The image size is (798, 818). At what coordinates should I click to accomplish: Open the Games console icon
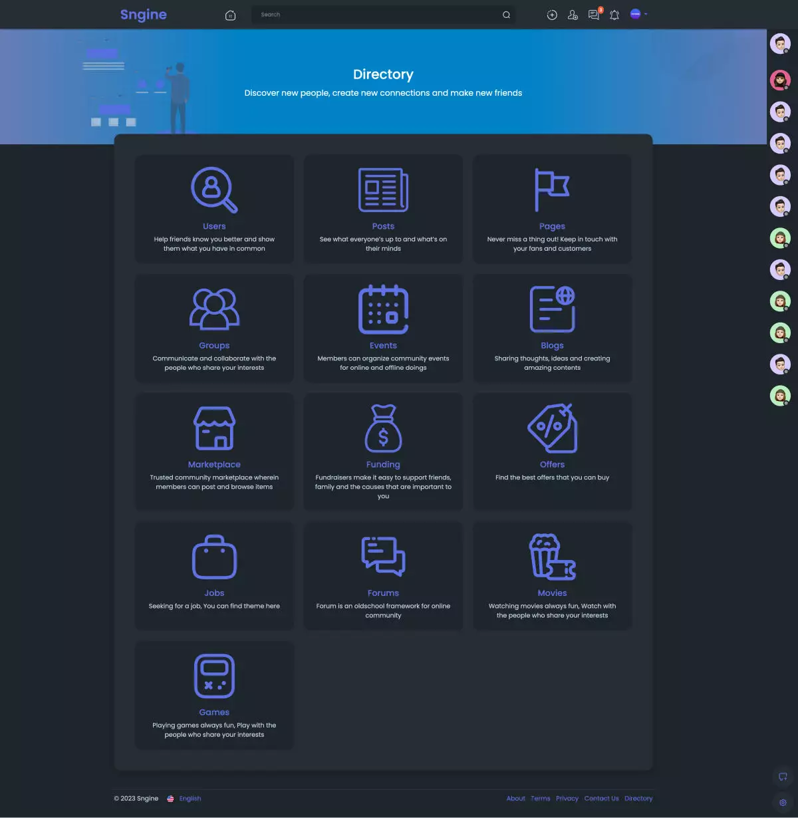pos(214,676)
